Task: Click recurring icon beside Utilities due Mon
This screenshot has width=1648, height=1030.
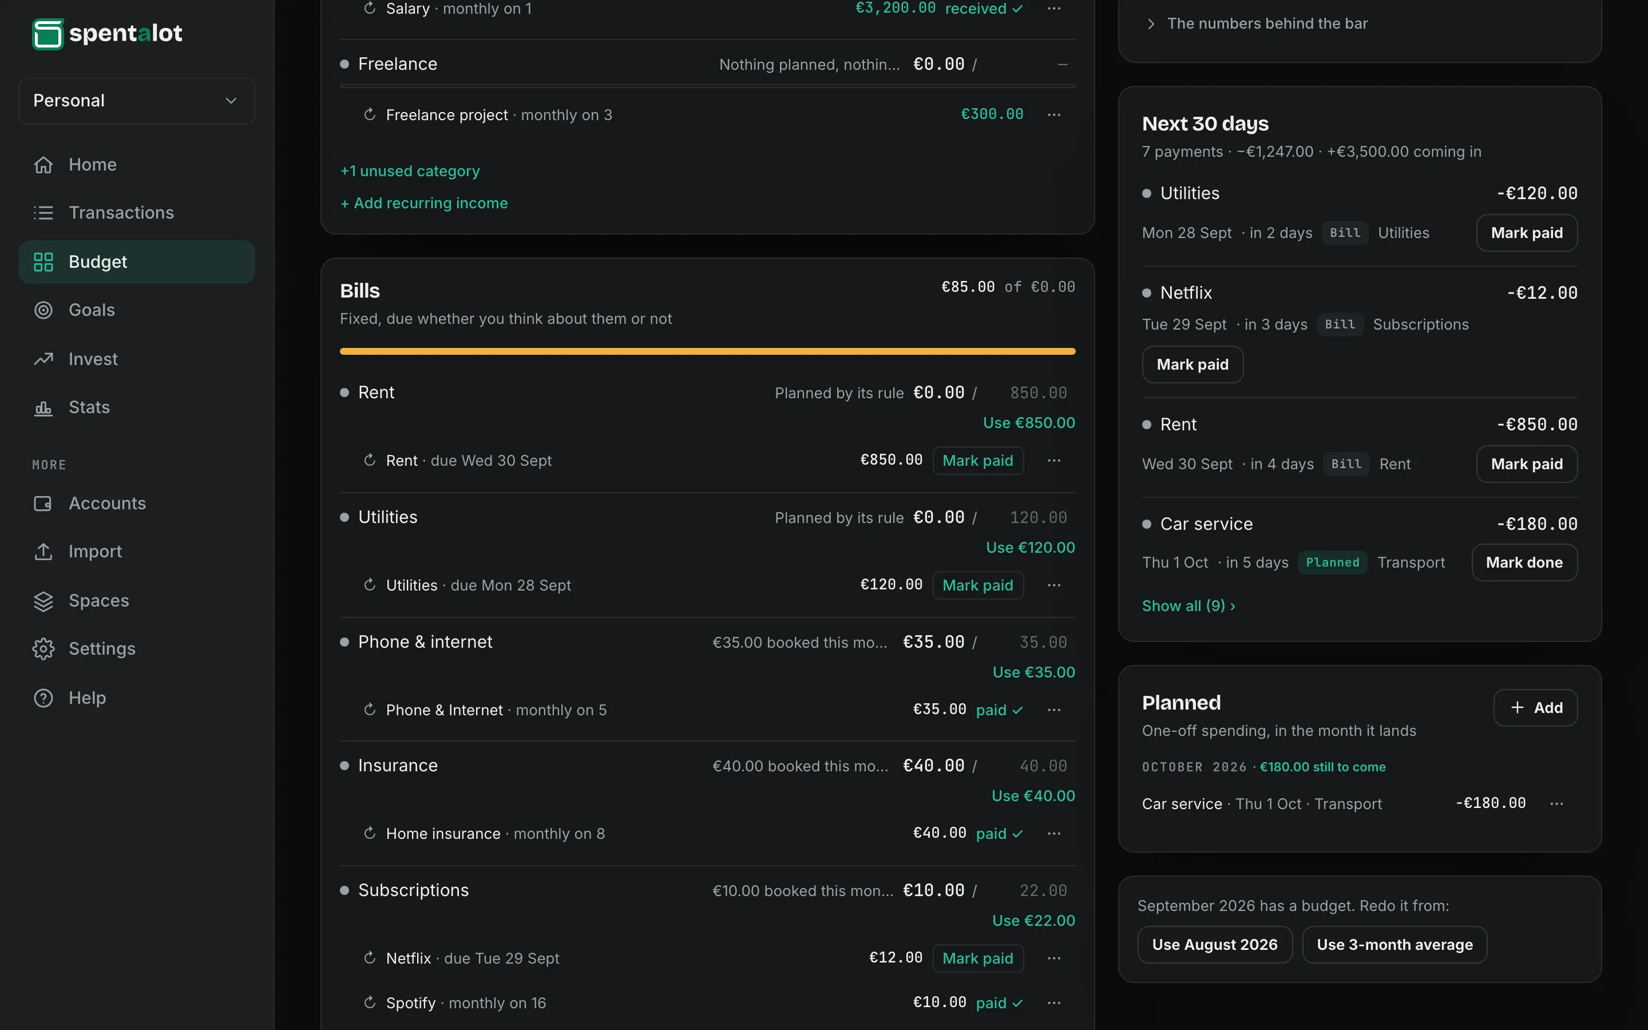Action: (x=370, y=585)
